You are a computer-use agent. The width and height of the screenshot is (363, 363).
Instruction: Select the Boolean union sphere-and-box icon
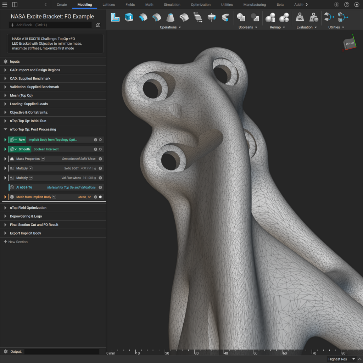(x=241, y=17)
